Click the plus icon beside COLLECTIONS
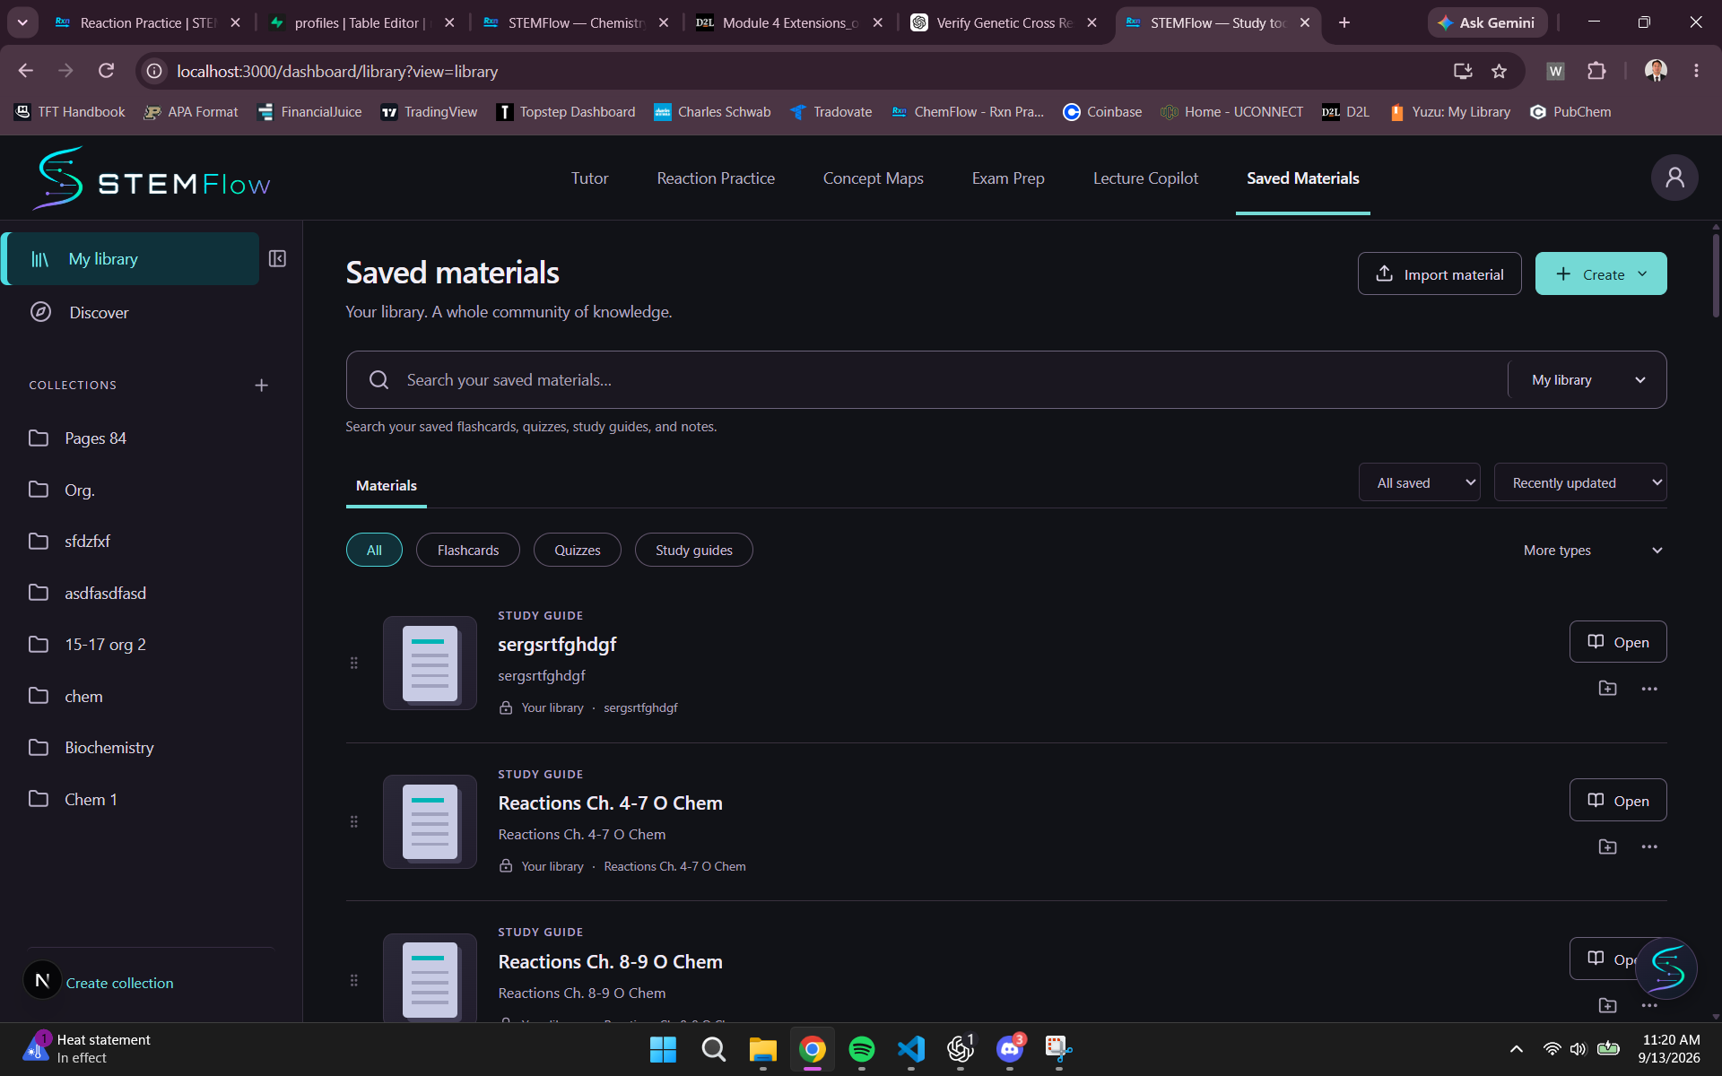This screenshot has height=1076, width=1722. coord(261,385)
